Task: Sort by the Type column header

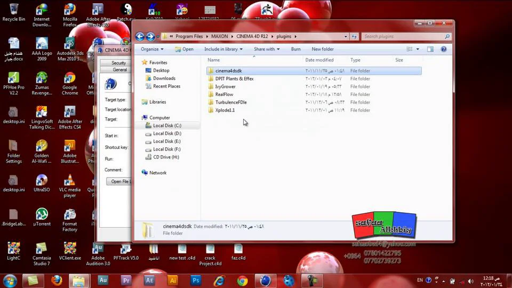Action: tap(370, 60)
